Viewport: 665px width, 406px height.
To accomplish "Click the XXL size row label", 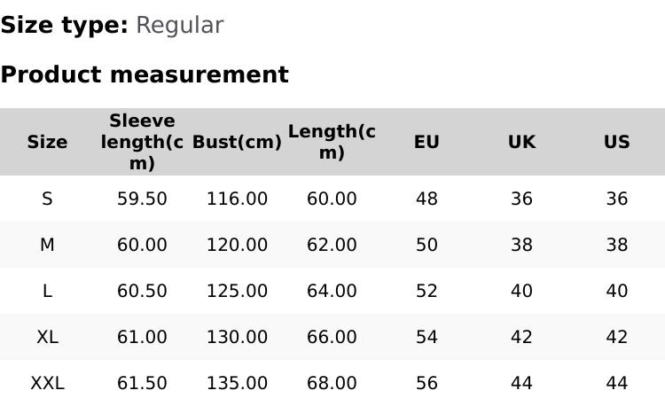I will coord(47,383).
